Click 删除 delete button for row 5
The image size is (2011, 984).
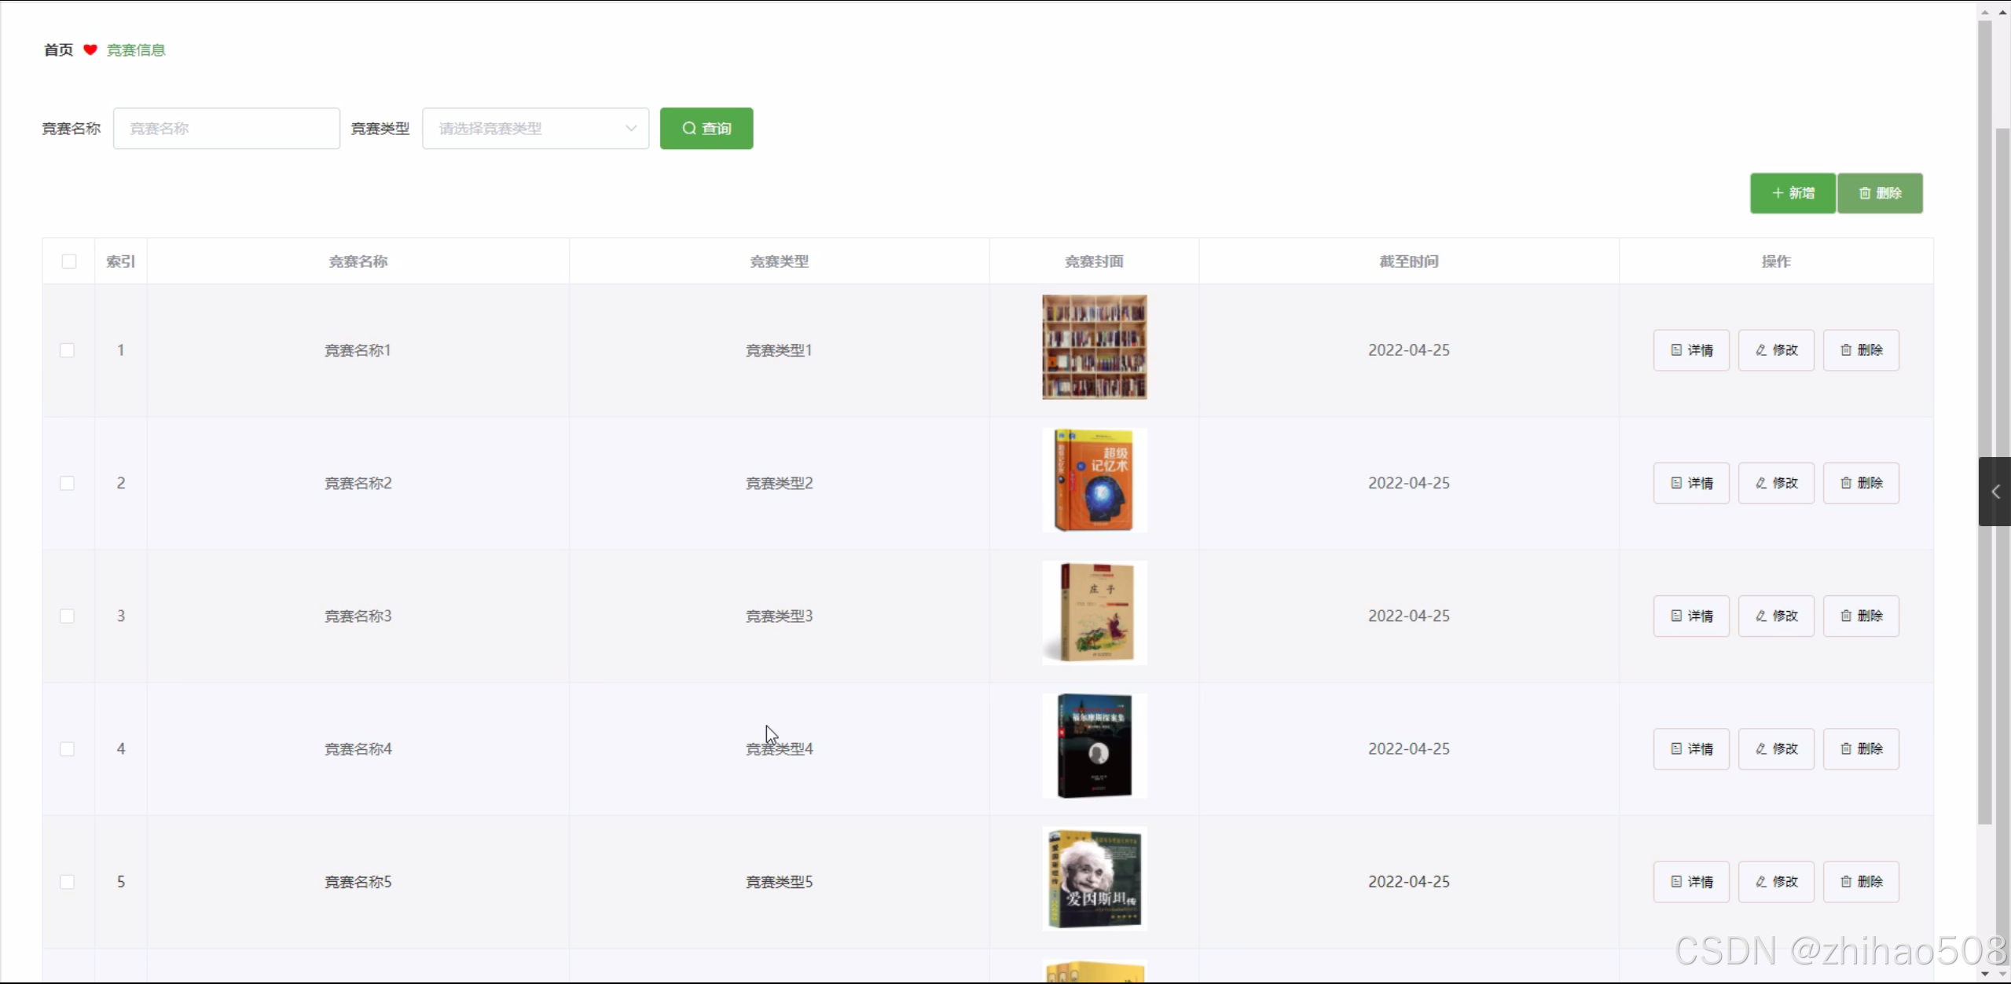pyautogui.click(x=1860, y=881)
